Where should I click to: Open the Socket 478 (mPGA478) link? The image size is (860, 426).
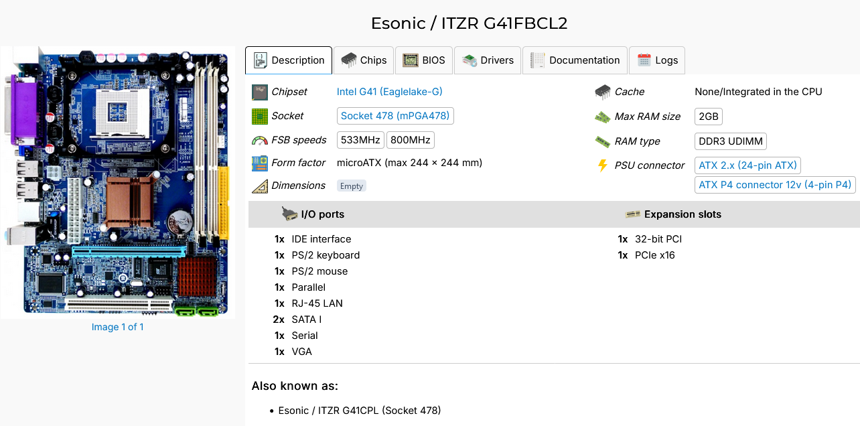(395, 116)
